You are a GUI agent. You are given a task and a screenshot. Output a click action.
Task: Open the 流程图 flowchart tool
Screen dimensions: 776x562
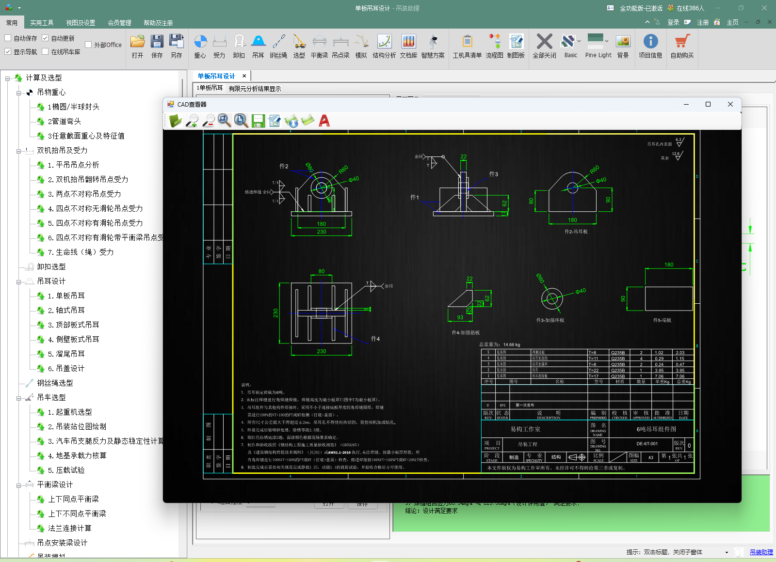click(x=495, y=47)
